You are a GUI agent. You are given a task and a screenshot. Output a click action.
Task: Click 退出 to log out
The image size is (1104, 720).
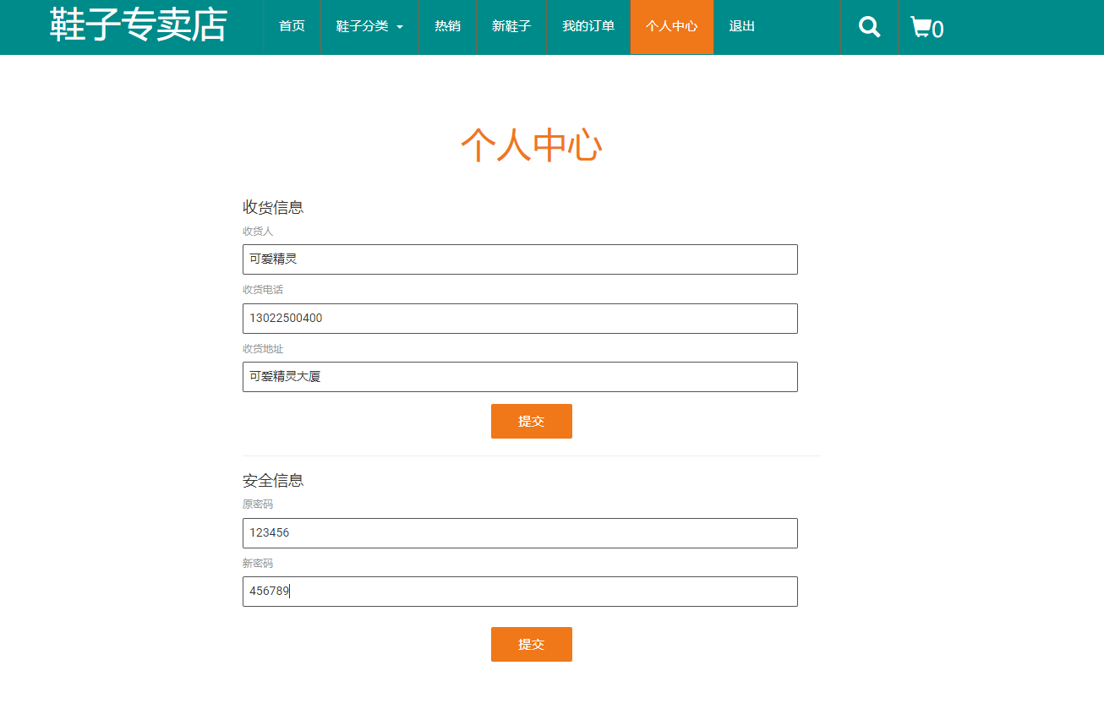741,26
